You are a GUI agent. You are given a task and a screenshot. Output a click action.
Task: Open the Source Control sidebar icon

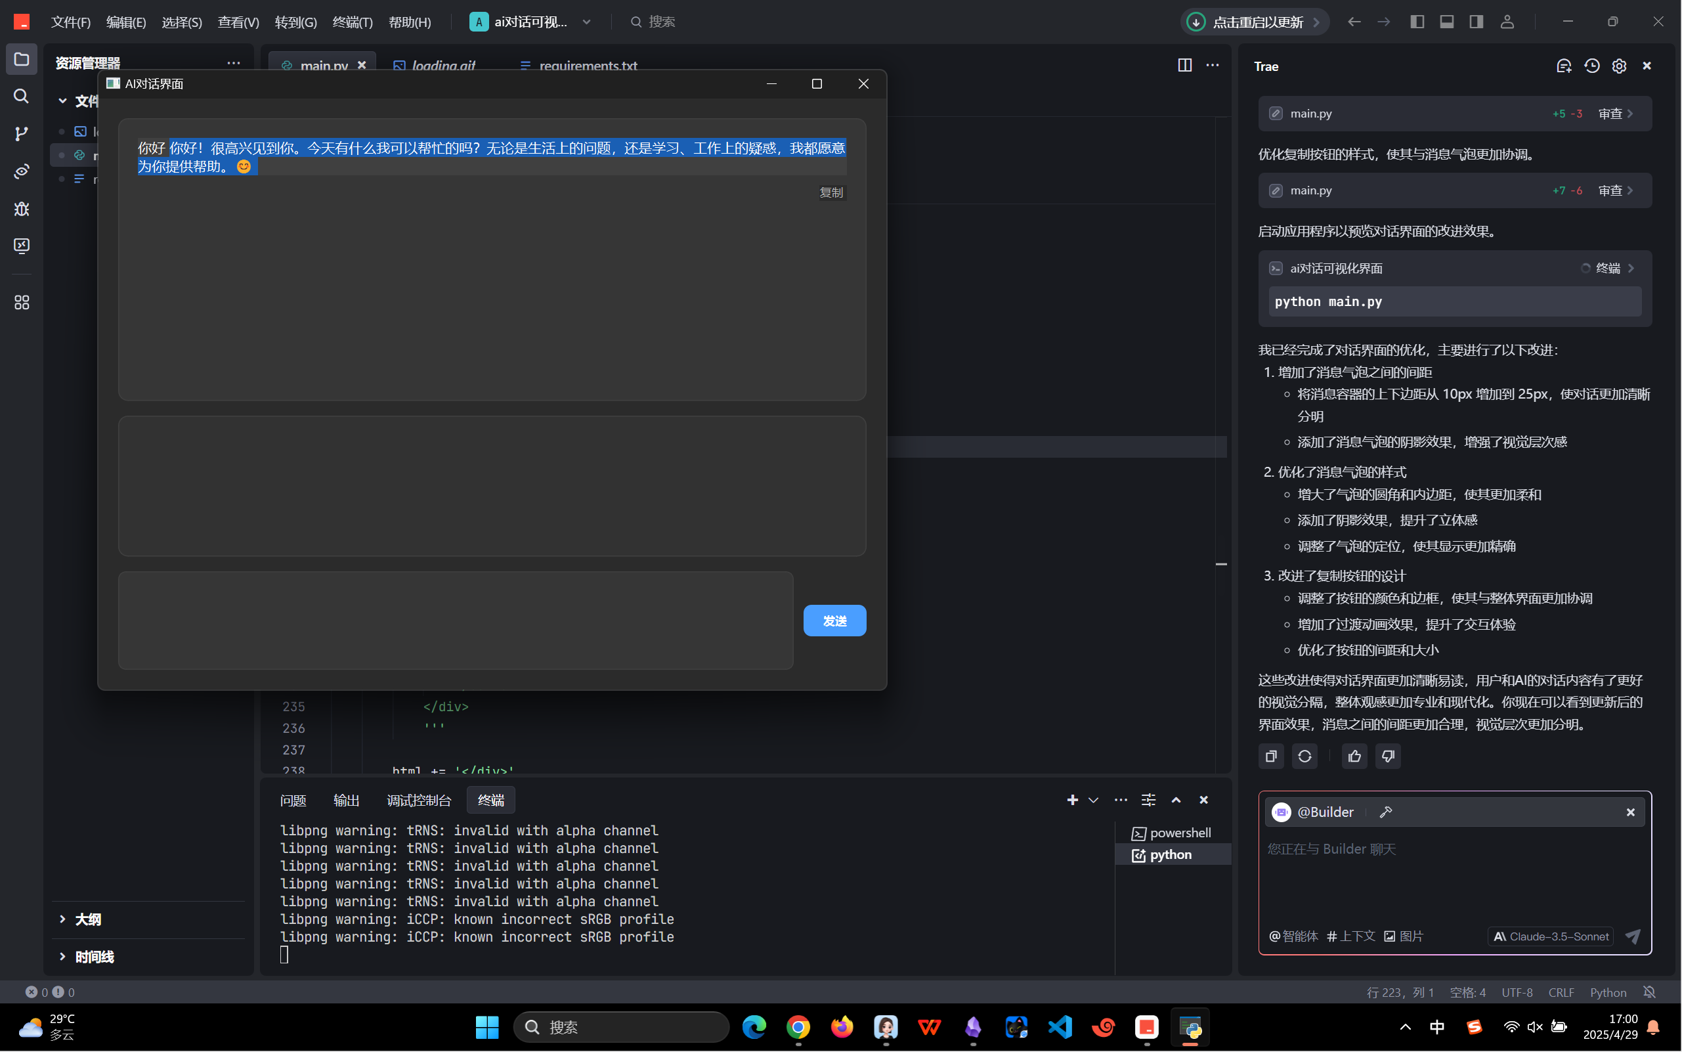[22, 133]
